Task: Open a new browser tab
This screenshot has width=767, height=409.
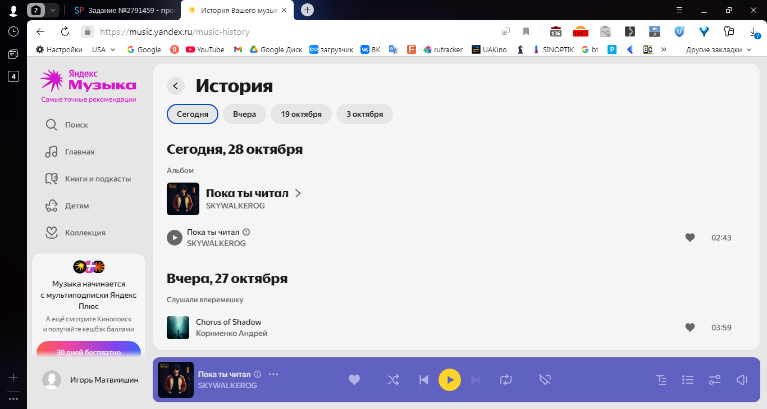Action: tap(307, 10)
